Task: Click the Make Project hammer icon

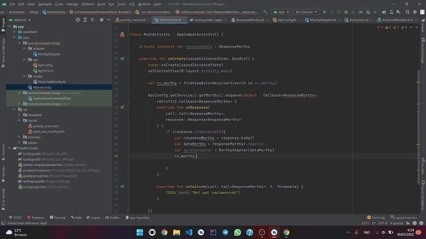Action: point(265,12)
